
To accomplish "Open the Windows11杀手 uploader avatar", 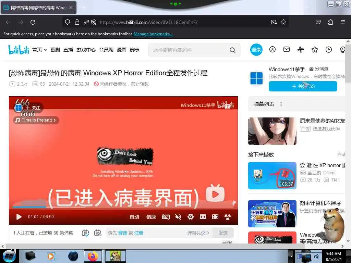I will point(256,78).
